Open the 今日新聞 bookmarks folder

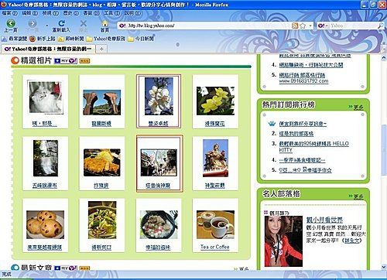pyautogui.click(x=141, y=39)
